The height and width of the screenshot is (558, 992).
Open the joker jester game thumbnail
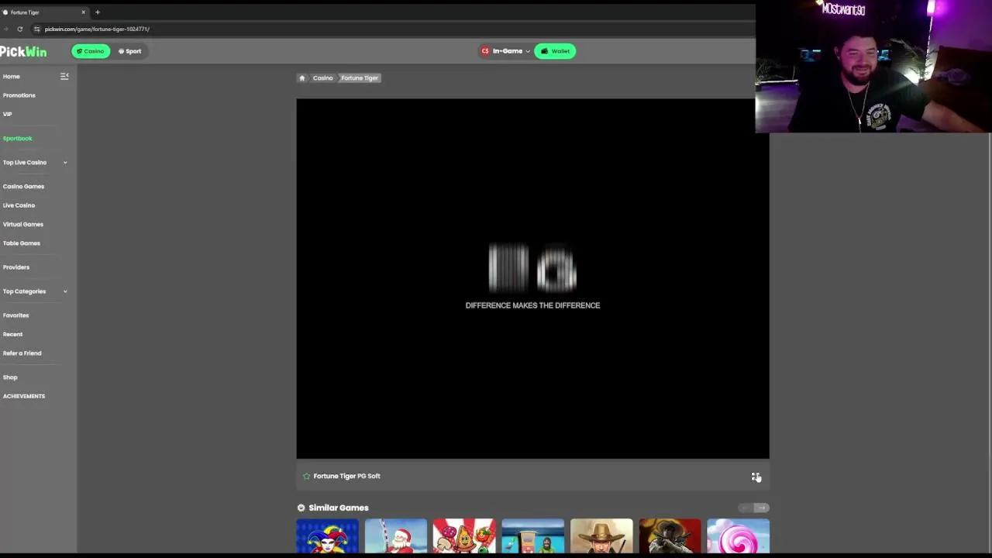pos(327,536)
